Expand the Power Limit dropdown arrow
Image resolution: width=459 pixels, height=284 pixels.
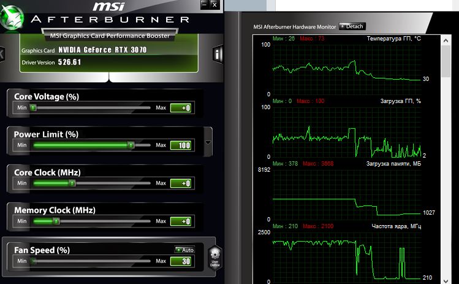tap(208, 142)
